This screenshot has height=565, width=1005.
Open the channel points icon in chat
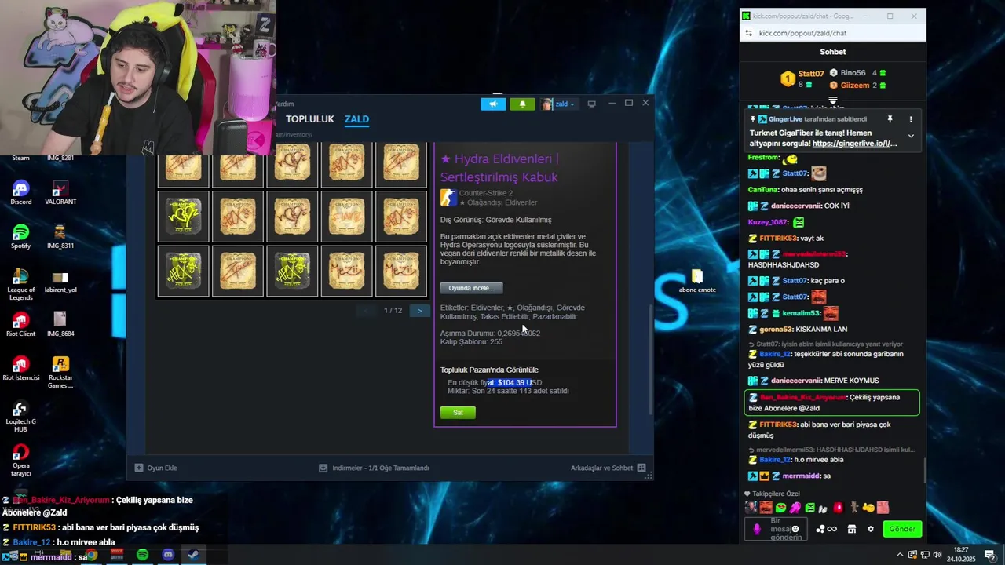tap(826, 529)
